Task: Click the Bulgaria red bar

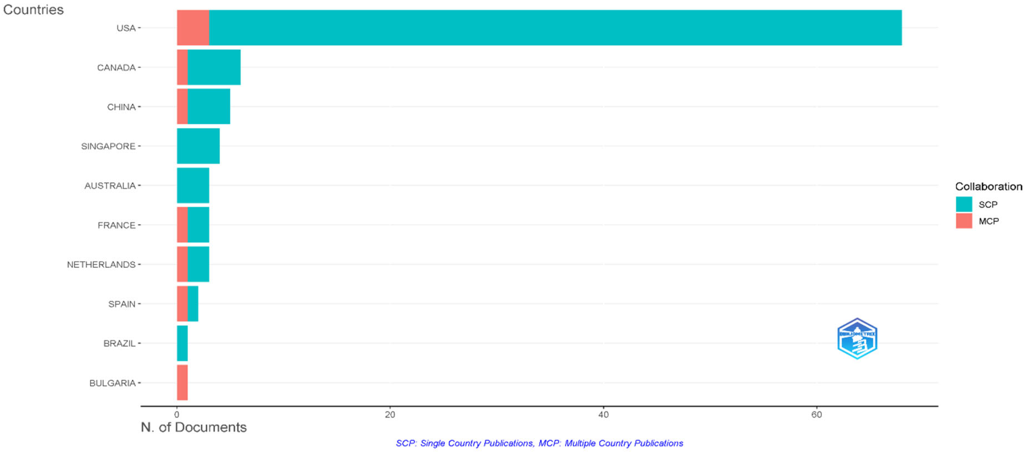Action: pos(182,382)
